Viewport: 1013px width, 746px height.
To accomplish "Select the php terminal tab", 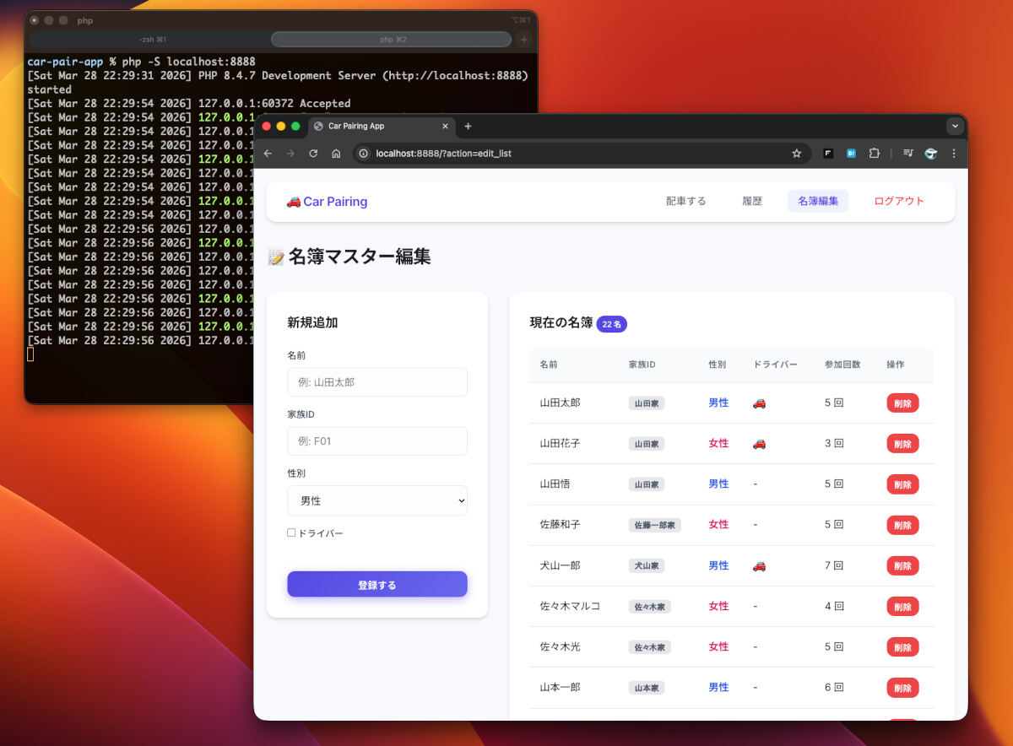I will click(392, 40).
